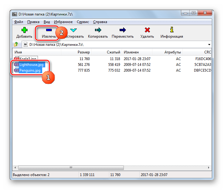Open the Избранное menu

pos(63,22)
